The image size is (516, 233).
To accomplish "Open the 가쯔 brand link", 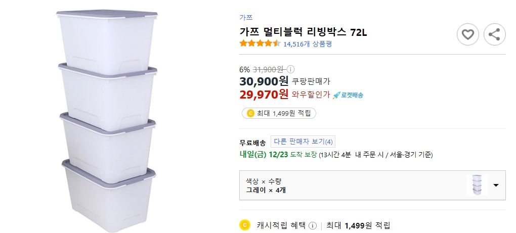I will [x=246, y=17].
